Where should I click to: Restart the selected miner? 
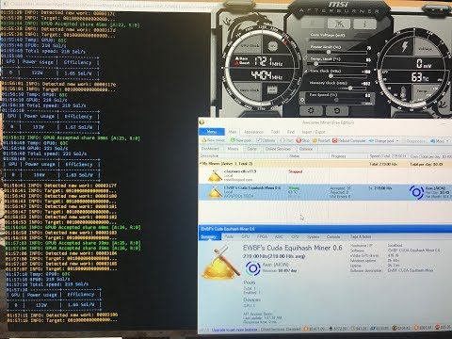click(321, 140)
